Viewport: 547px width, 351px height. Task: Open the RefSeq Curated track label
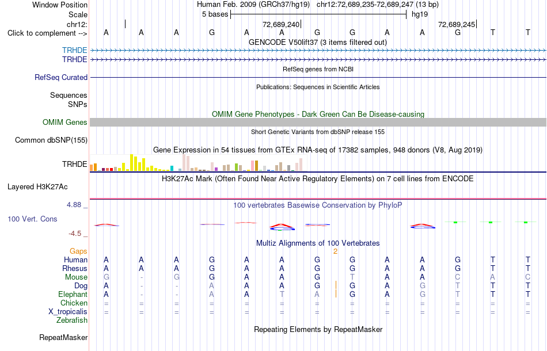pos(61,77)
